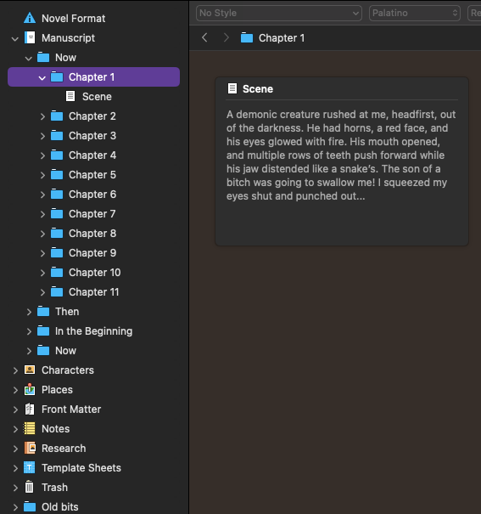Select Chapter 9 in the binder
Viewport: 481px width, 514px height.
tap(92, 252)
